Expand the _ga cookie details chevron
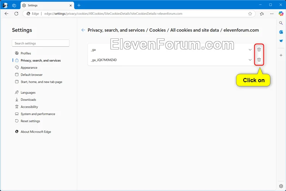Image resolution: width=286 pixels, height=191 pixels. 250,50
